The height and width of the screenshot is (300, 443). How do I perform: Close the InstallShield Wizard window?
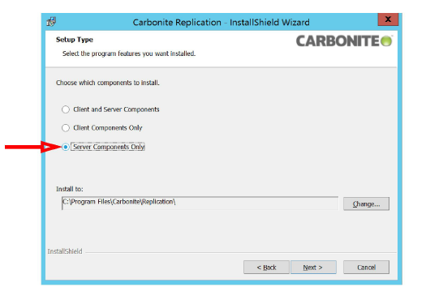(x=388, y=19)
